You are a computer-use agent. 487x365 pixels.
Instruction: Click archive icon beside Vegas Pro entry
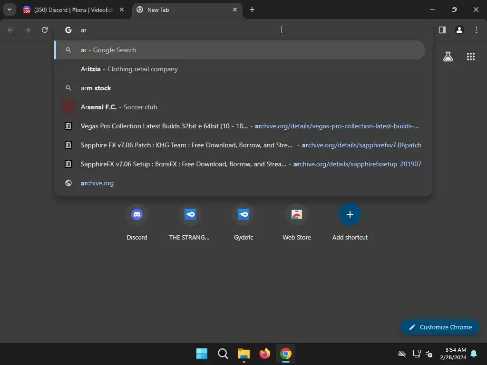point(68,126)
